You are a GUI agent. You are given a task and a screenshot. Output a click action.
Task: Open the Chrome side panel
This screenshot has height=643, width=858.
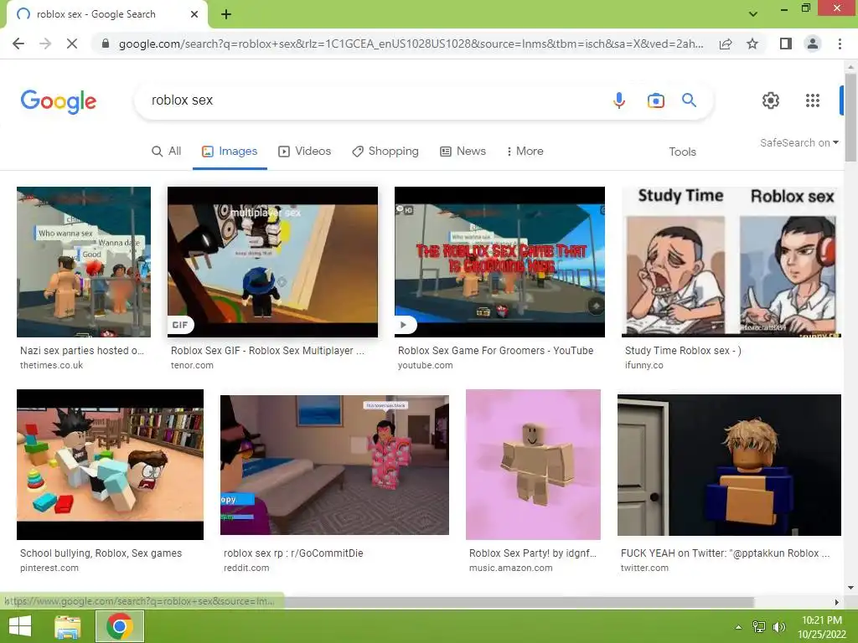[786, 44]
